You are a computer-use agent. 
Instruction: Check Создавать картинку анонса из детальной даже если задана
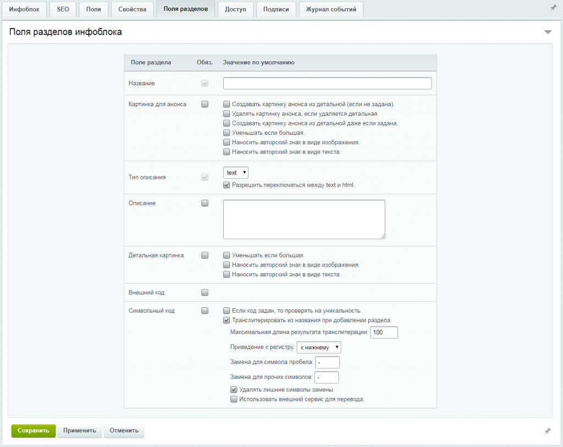pos(227,123)
